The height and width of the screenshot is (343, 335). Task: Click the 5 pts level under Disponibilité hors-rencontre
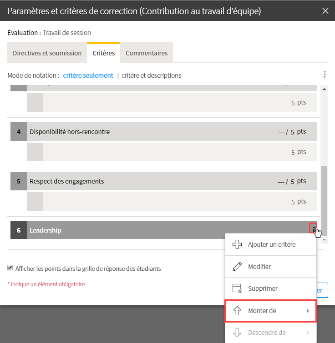pyautogui.click(x=172, y=152)
